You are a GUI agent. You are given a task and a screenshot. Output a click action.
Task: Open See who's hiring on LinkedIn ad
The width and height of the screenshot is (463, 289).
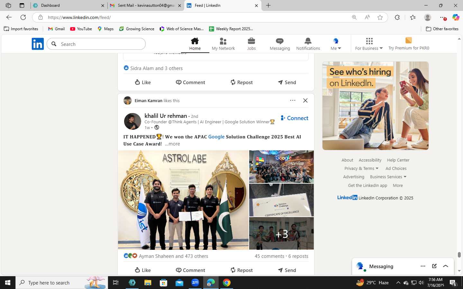click(x=376, y=106)
